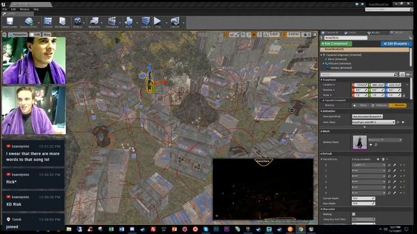Start Play in the editor toolbar
Image resolution: width=417 pixels, height=234 pixels.
[x=158, y=22]
